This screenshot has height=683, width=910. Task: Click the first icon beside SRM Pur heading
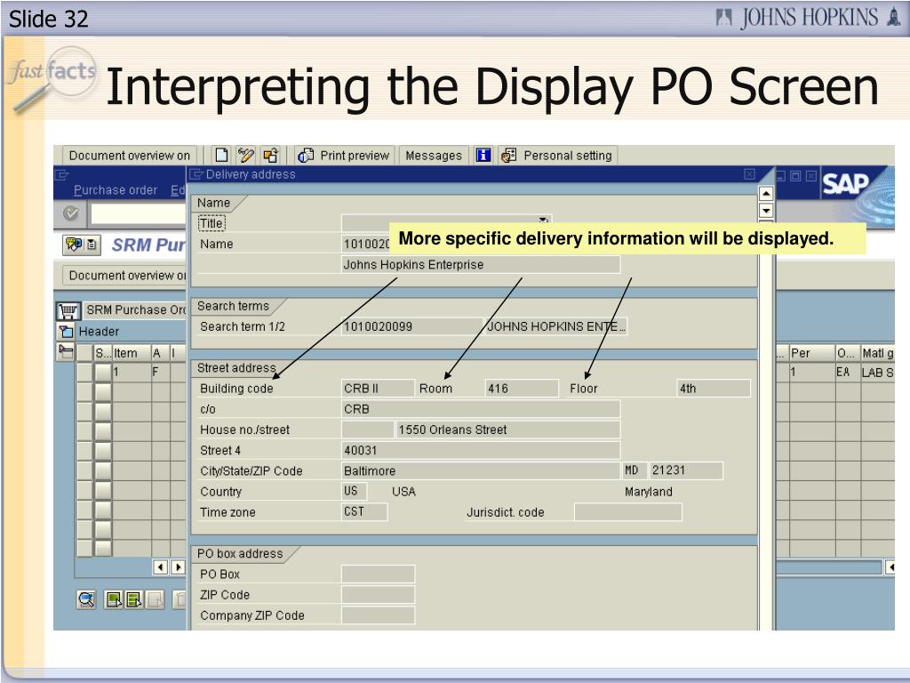coord(74,245)
